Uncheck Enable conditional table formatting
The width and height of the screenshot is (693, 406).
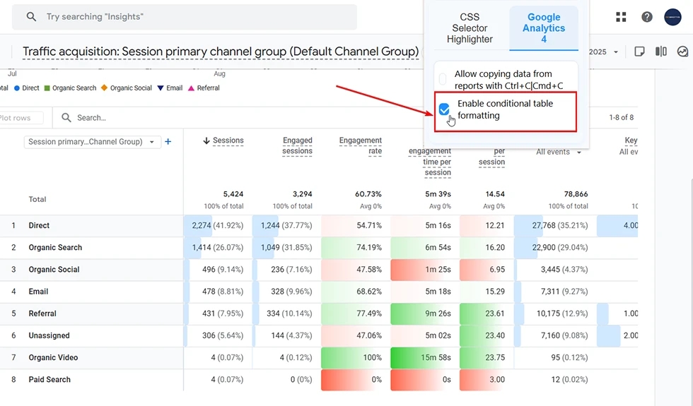(x=444, y=109)
